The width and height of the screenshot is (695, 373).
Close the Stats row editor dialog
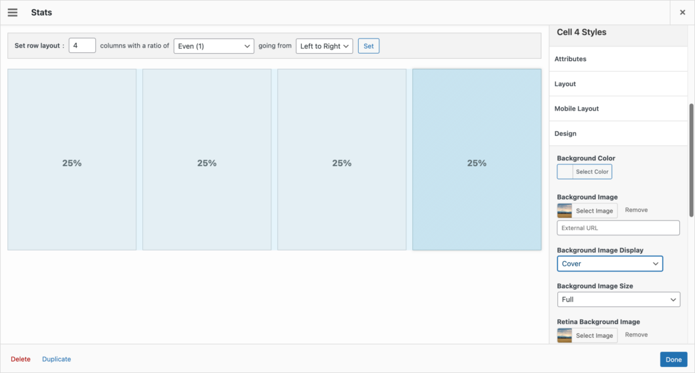pos(682,13)
